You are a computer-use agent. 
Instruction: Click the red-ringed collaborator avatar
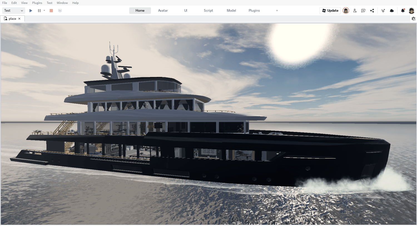pos(346,11)
